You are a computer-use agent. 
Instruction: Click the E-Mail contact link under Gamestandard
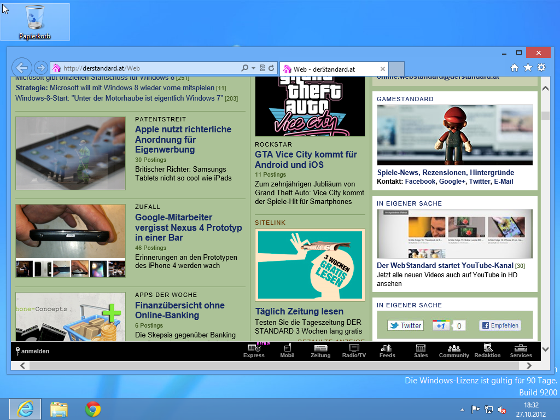[504, 182]
